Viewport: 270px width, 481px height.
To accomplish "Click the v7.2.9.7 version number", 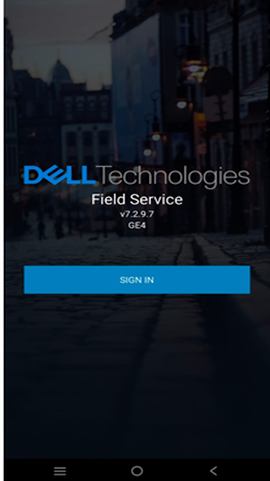I will (137, 214).
